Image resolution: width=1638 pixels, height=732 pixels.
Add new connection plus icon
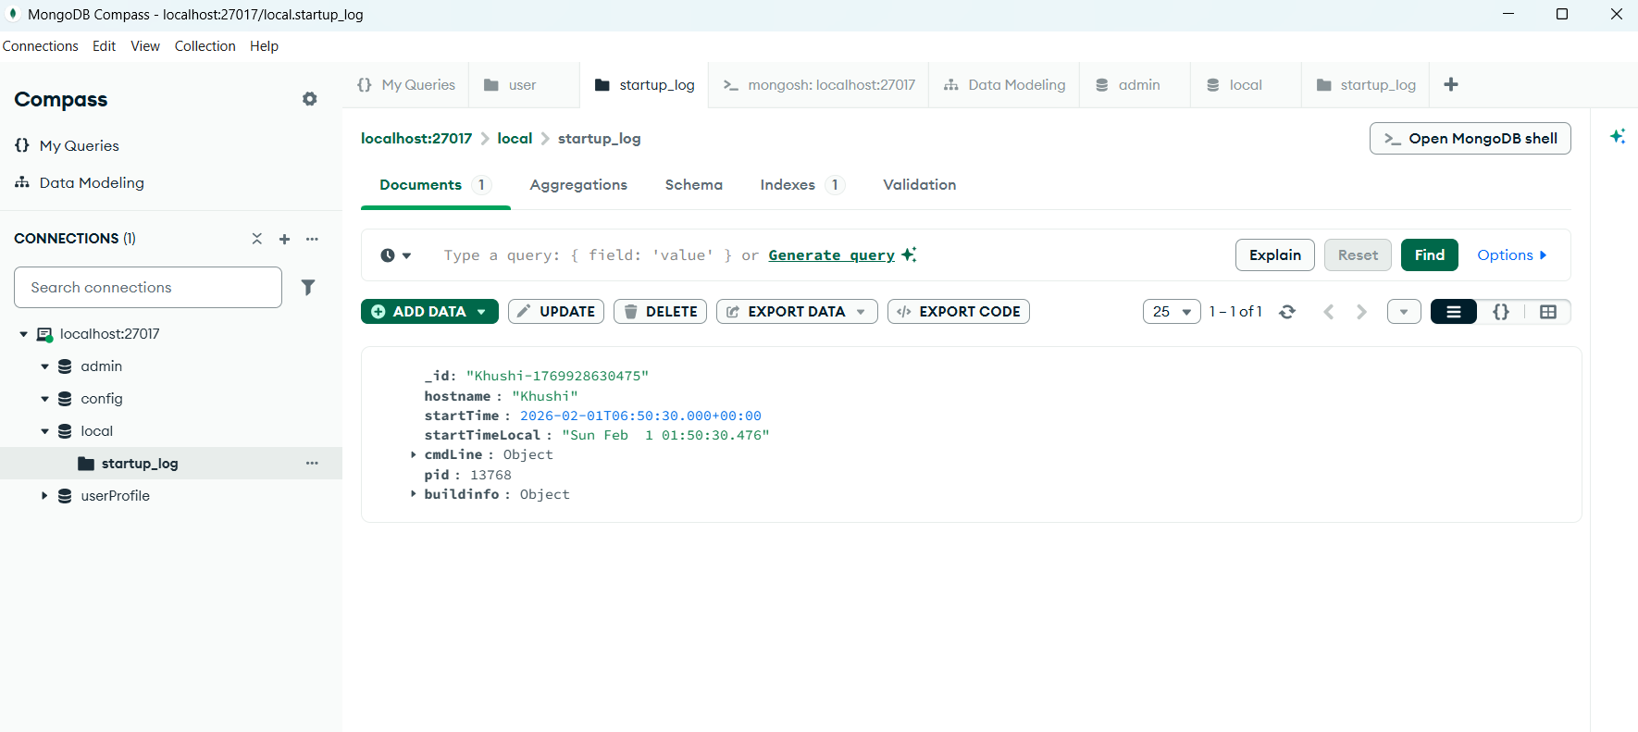[x=284, y=239]
